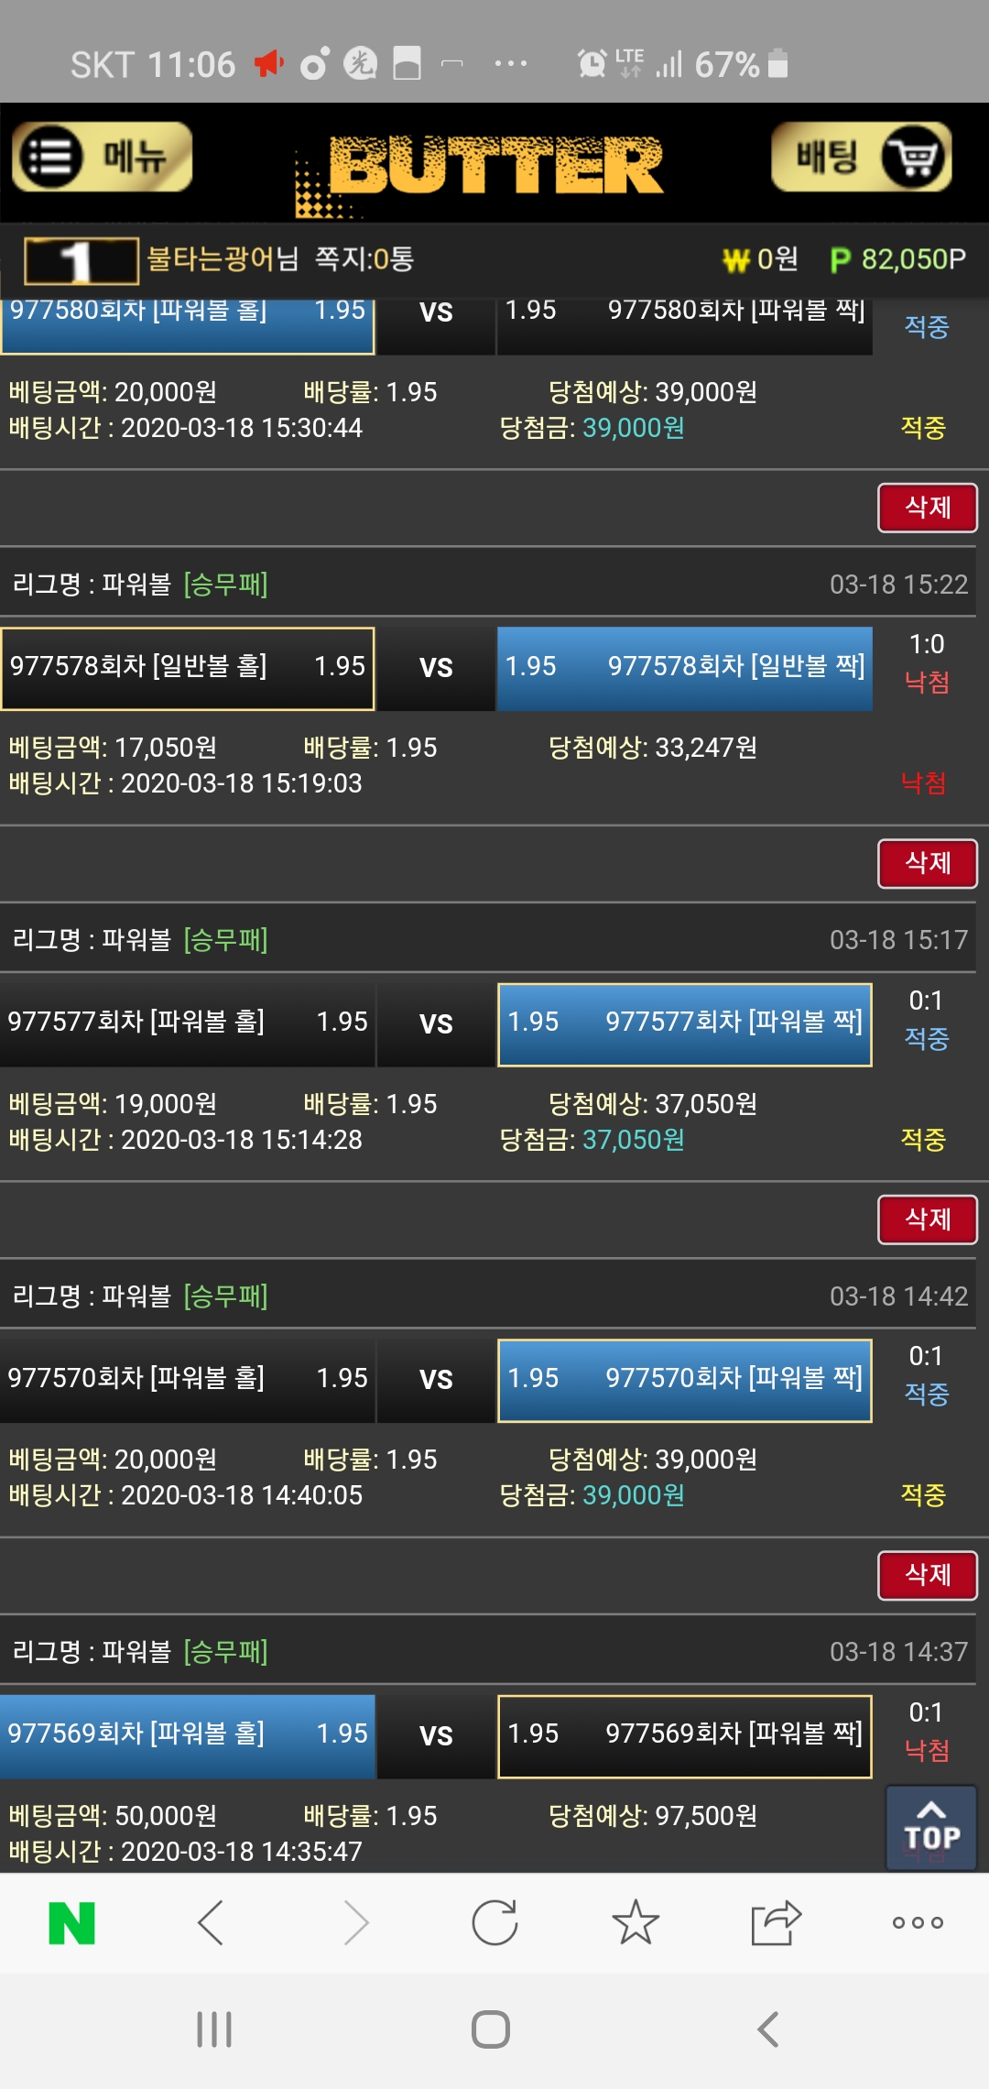The width and height of the screenshot is (989, 2089).
Task: Open the 쪽지:0통 messages link
Action: [x=364, y=259]
